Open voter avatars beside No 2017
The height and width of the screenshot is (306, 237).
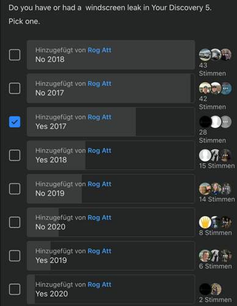(x=216, y=88)
